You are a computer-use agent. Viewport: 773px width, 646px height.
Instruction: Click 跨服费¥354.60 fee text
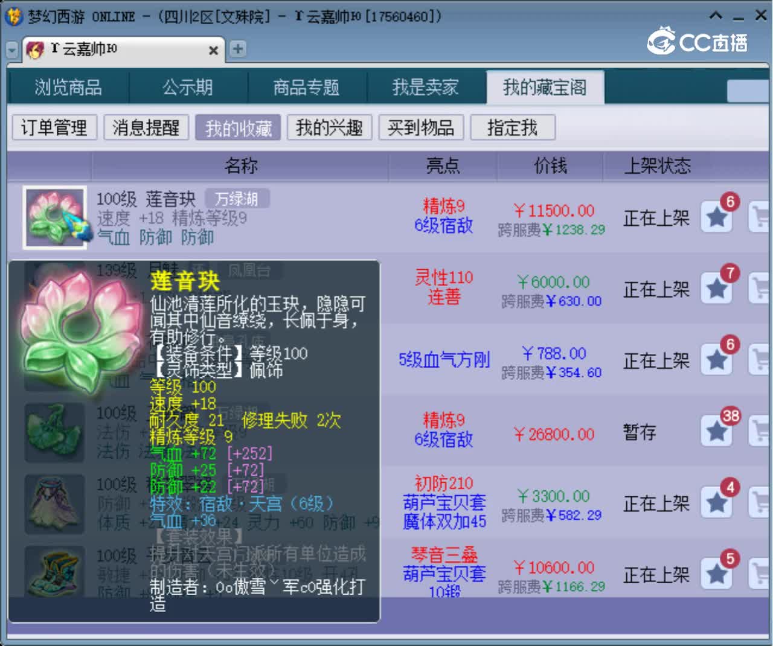point(551,373)
